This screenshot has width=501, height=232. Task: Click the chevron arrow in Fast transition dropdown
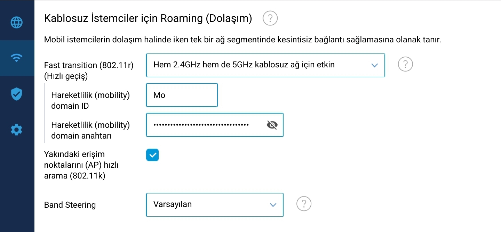point(374,65)
